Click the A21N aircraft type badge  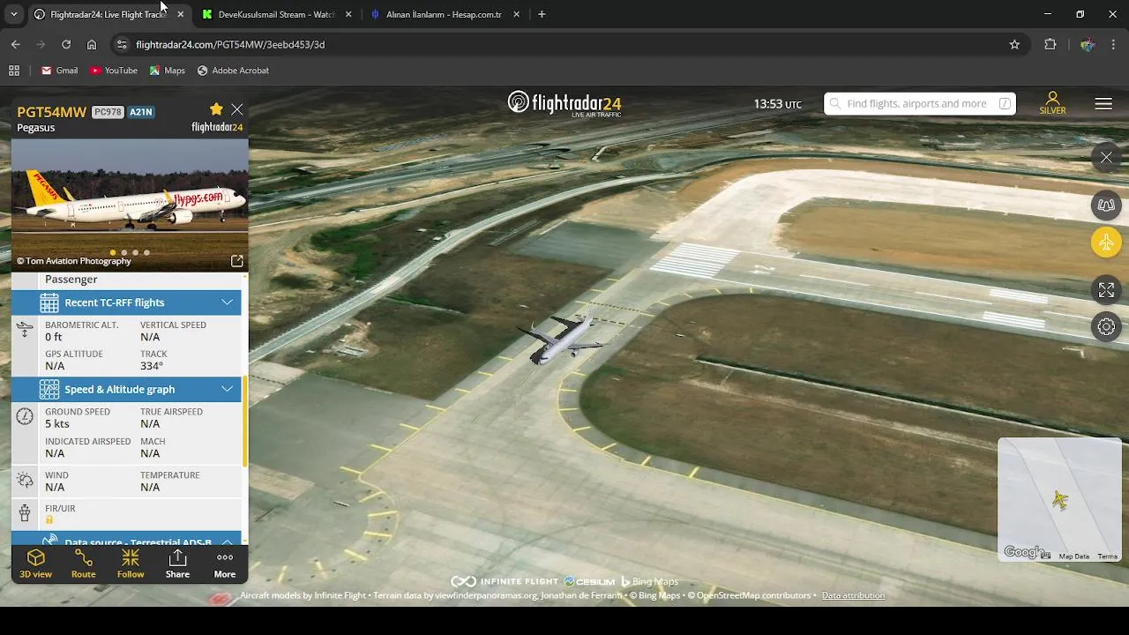coord(141,112)
